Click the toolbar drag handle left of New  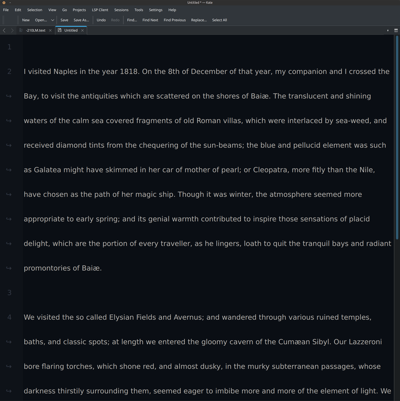(x=18, y=20)
